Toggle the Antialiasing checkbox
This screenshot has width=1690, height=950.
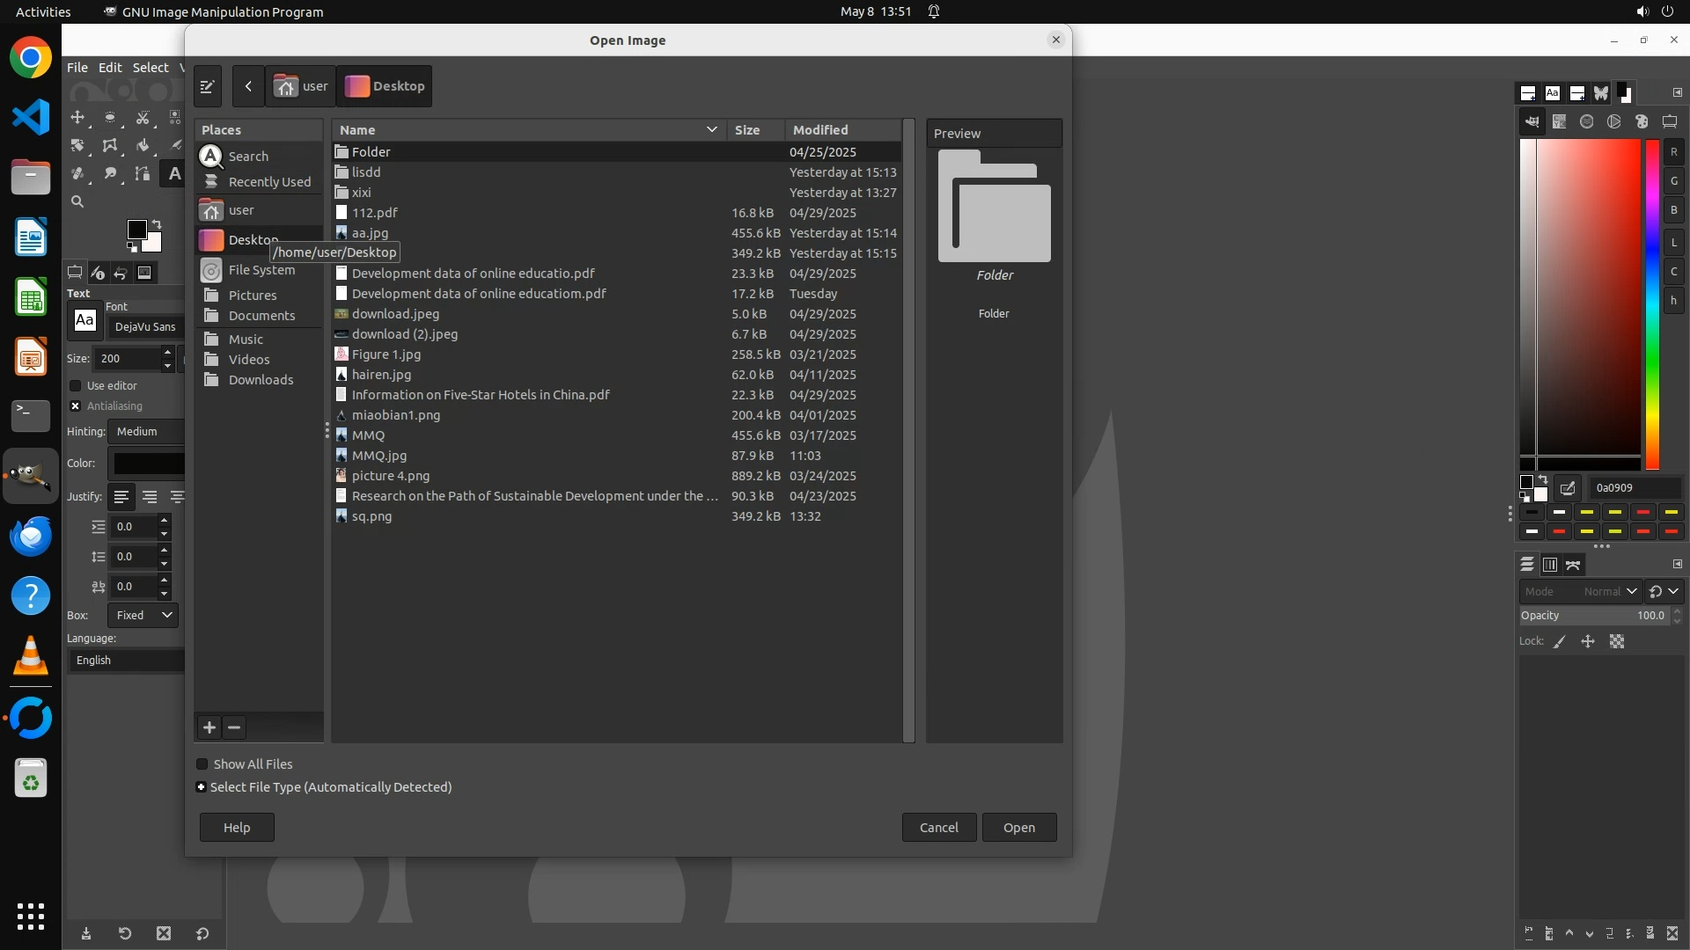[x=76, y=406]
